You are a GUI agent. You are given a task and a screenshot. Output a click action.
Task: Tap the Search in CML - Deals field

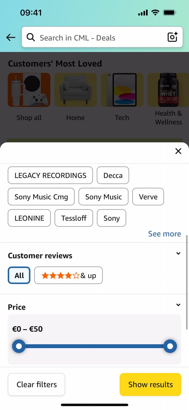click(100, 38)
